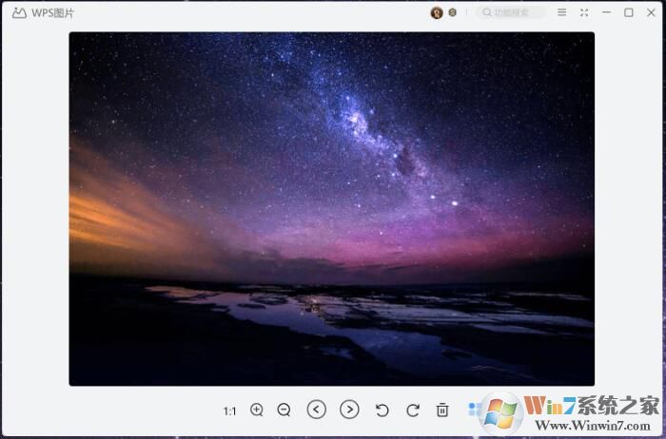The height and width of the screenshot is (439, 666).
Task: Minimize the WPS图片 window
Action: pos(607,12)
